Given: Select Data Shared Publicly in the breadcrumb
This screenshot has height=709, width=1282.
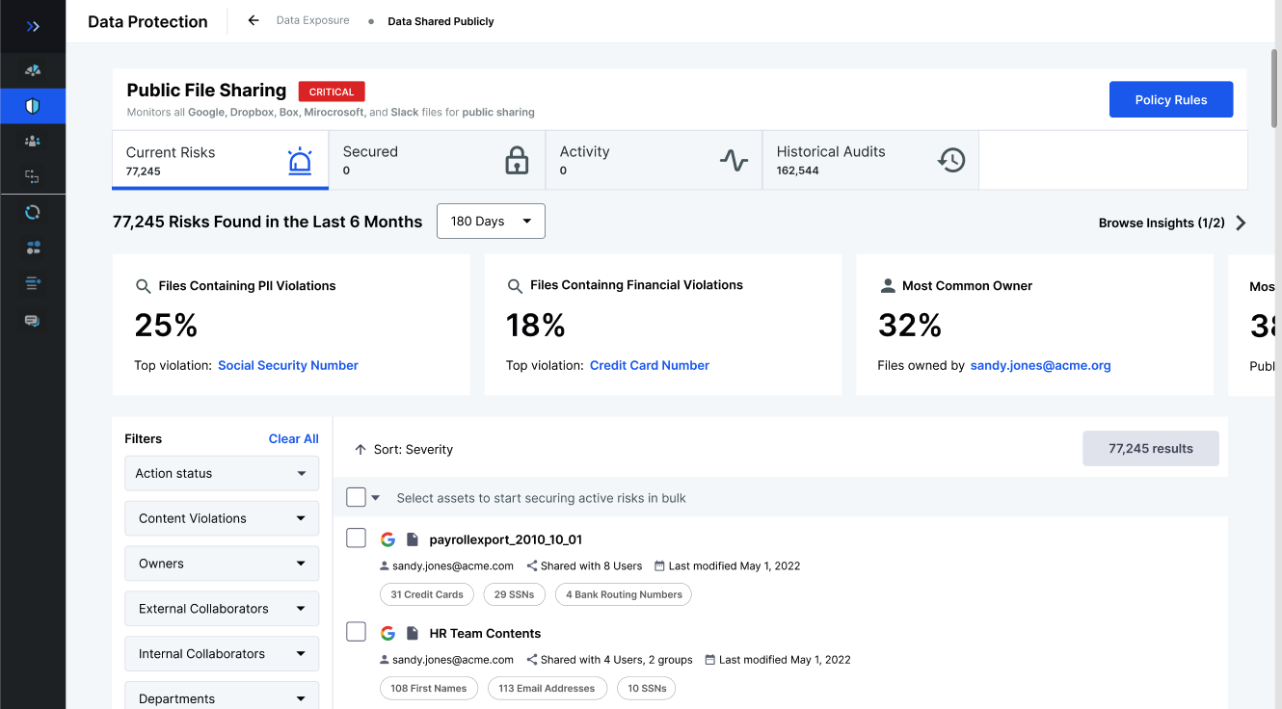Looking at the screenshot, I should 441,20.
